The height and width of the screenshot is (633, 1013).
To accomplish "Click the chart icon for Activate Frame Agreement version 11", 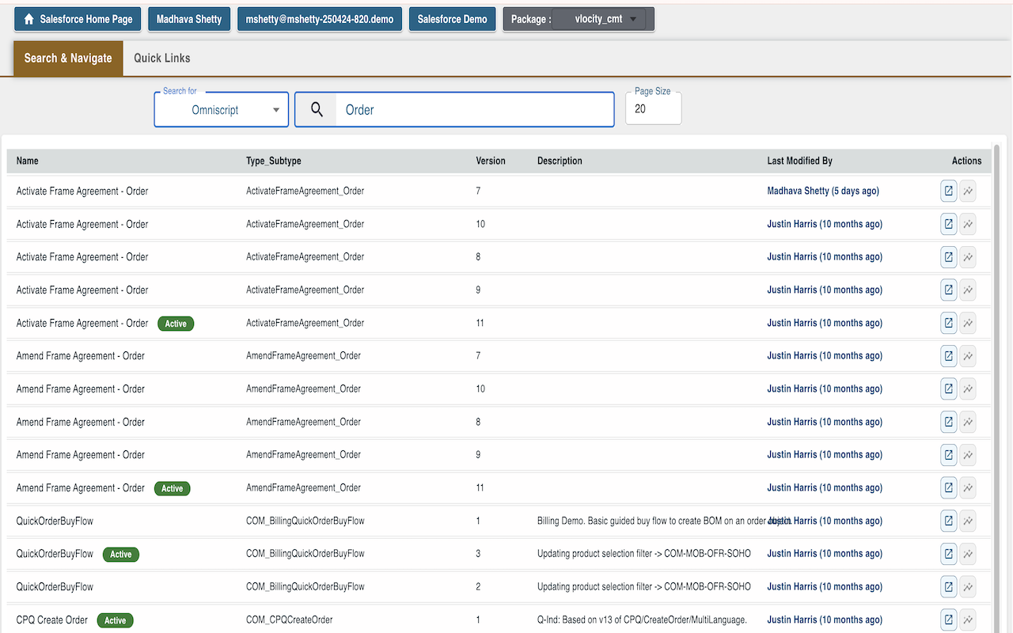I will click(968, 323).
